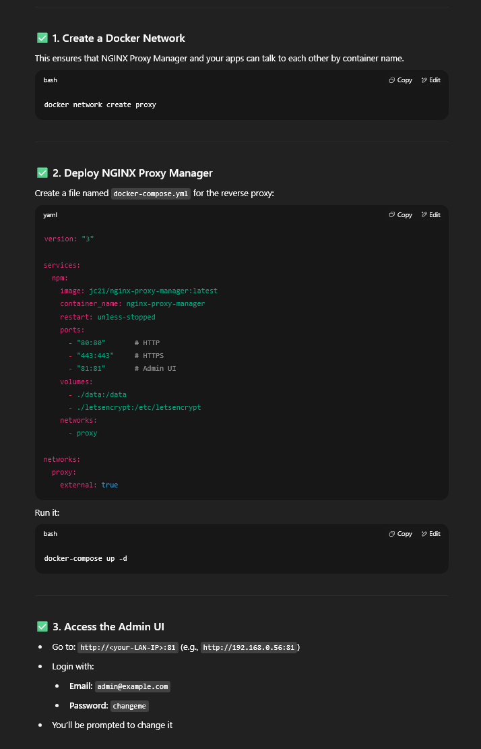
Task: Click the 'Login with:' bullet
Action: [x=73, y=666]
